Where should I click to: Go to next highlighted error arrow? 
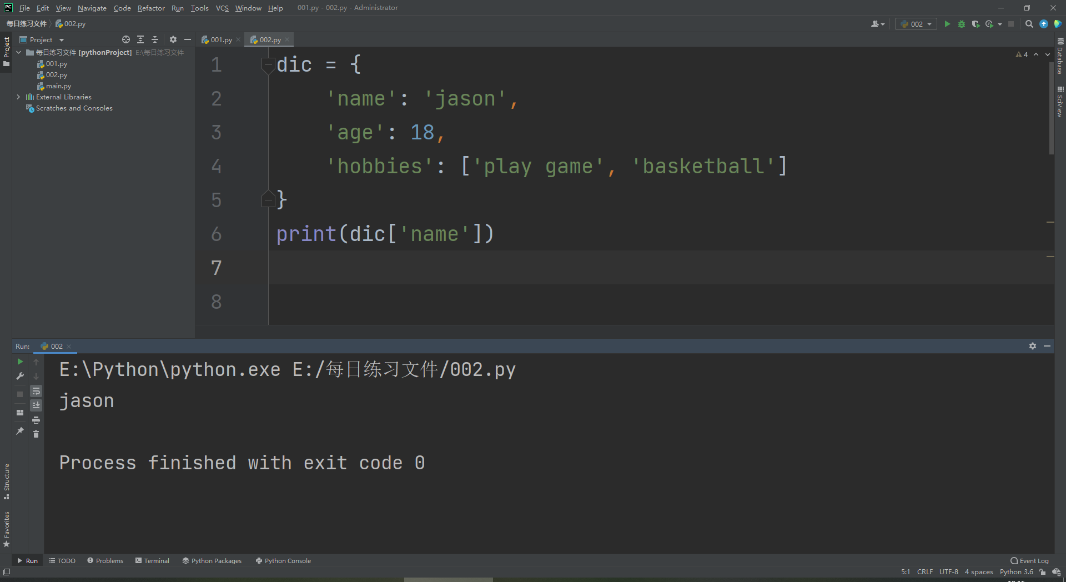[x=1048, y=54]
